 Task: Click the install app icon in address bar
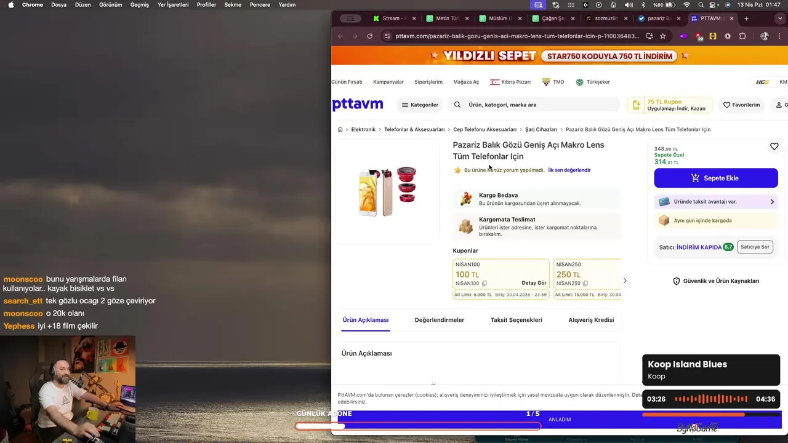pos(649,36)
